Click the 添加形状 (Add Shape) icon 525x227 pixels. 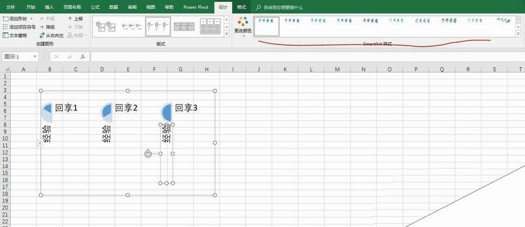point(5,18)
